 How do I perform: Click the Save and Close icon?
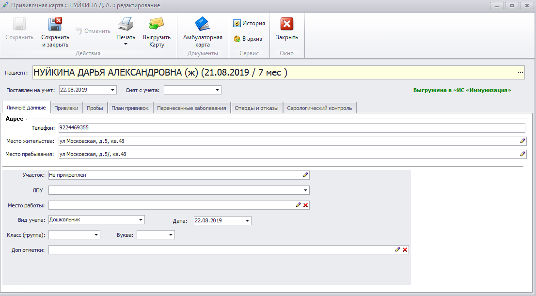click(55, 25)
